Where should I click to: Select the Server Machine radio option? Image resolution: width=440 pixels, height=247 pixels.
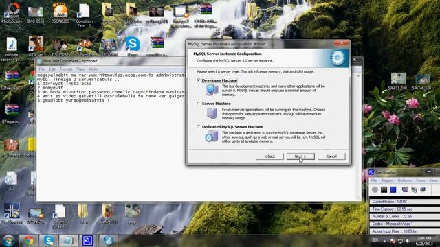pyautogui.click(x=199, y=104)
